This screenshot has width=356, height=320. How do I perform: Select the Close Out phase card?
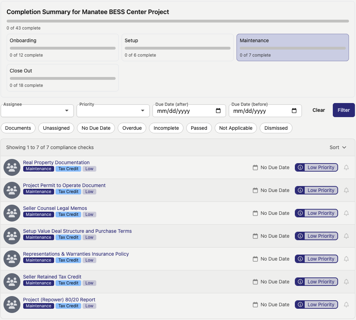pyautogui.click(x=63, y=78)
